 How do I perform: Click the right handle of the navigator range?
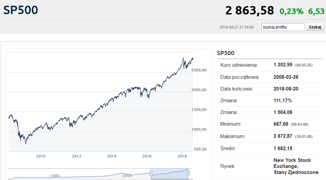click(188, 173)
